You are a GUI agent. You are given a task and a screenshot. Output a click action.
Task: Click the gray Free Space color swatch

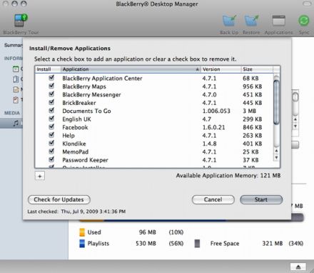pyautogui.click(x=197, y=244)
